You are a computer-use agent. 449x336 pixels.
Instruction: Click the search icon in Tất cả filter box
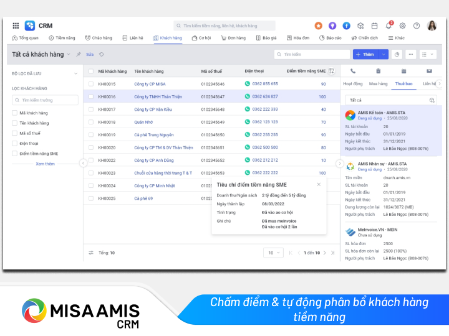tap(432, 100)
